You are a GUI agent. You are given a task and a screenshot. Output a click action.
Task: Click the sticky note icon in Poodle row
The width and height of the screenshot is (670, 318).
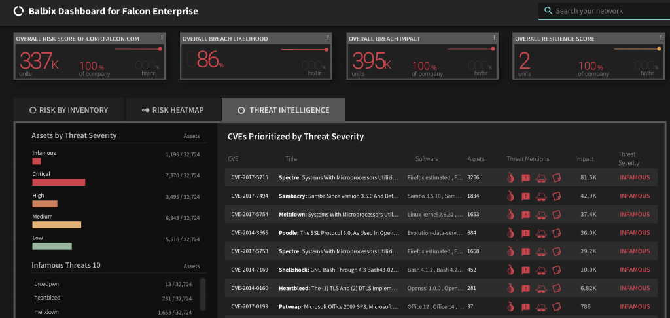coord(556,232)
